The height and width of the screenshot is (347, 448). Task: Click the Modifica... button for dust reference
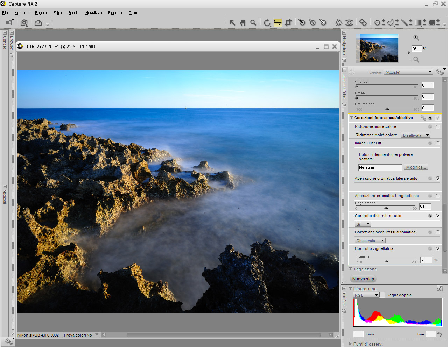(x=416, y=167)
